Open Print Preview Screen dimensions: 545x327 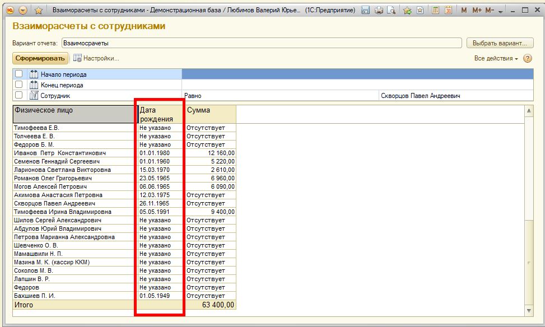coord(391,10)
